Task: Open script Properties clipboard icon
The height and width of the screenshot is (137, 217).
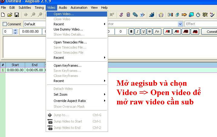Action: coord(128,14)
